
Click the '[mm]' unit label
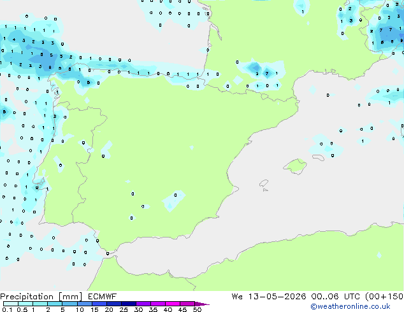point(70,297)
